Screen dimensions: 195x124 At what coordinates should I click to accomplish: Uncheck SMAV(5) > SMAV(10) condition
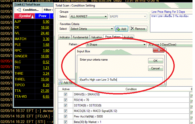coord(65,94)
